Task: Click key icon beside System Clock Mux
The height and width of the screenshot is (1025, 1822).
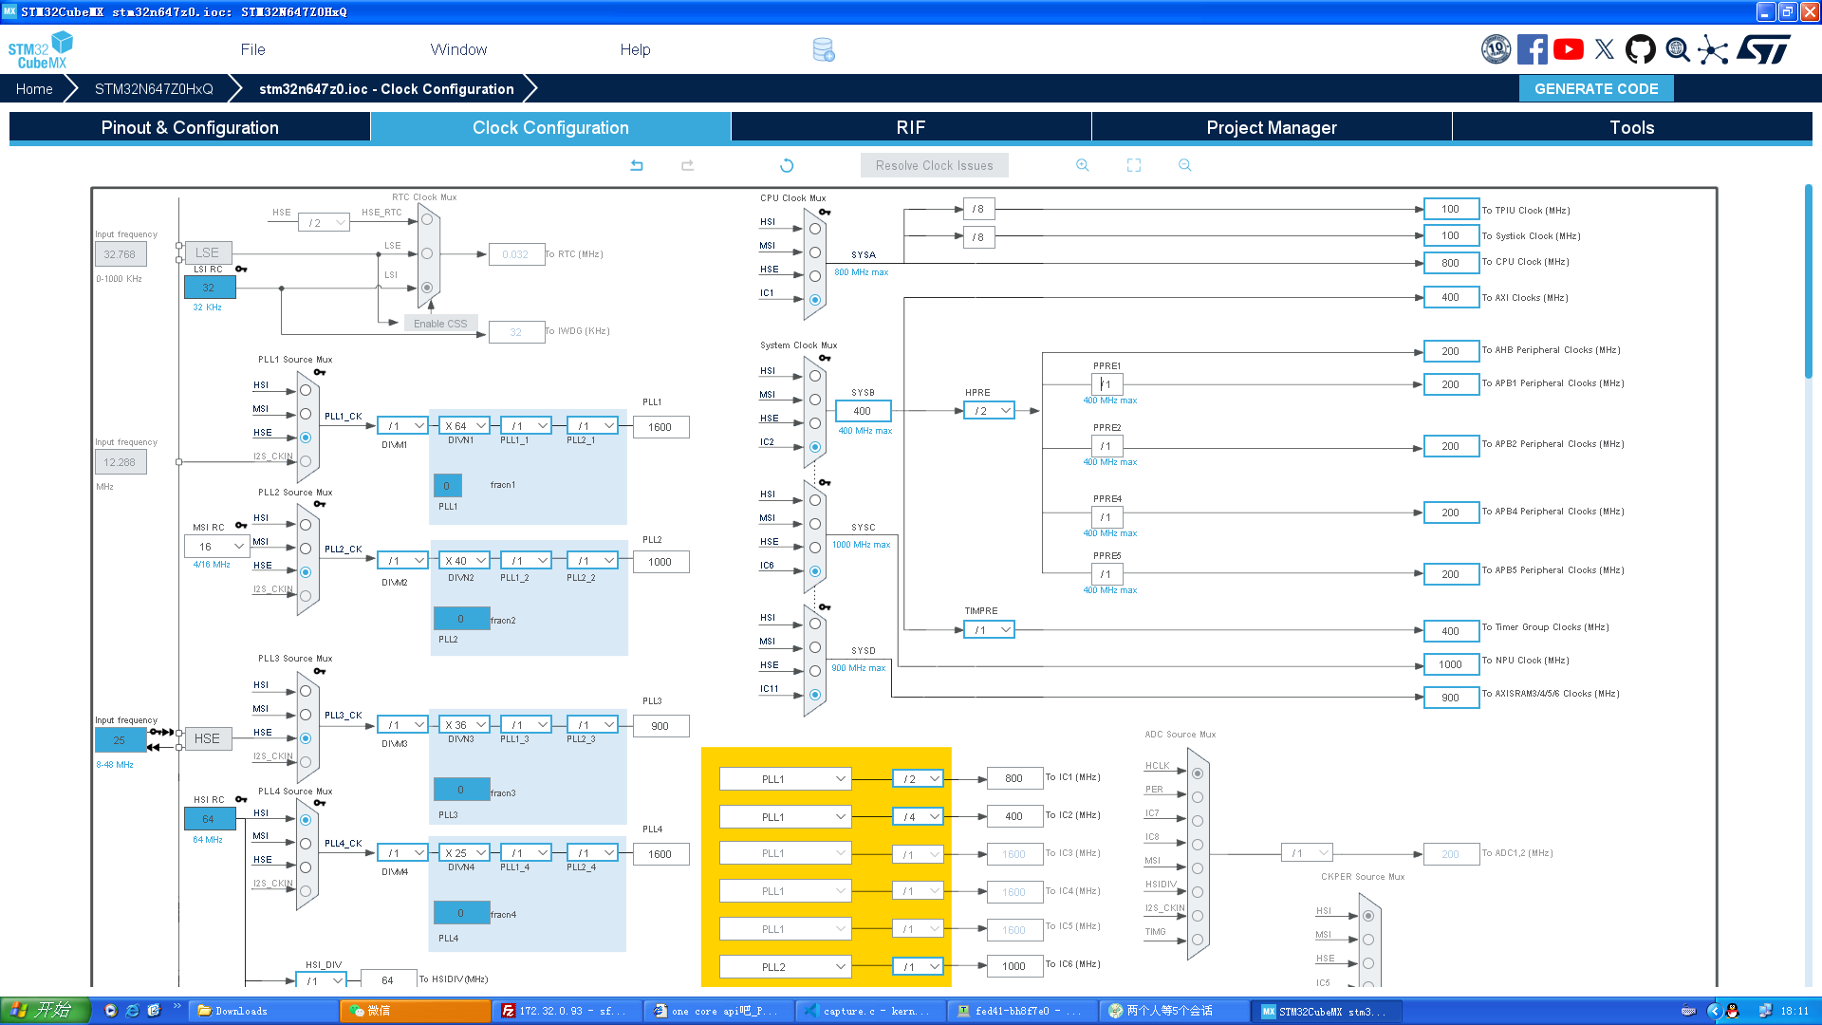Action: tap(825, 358)
